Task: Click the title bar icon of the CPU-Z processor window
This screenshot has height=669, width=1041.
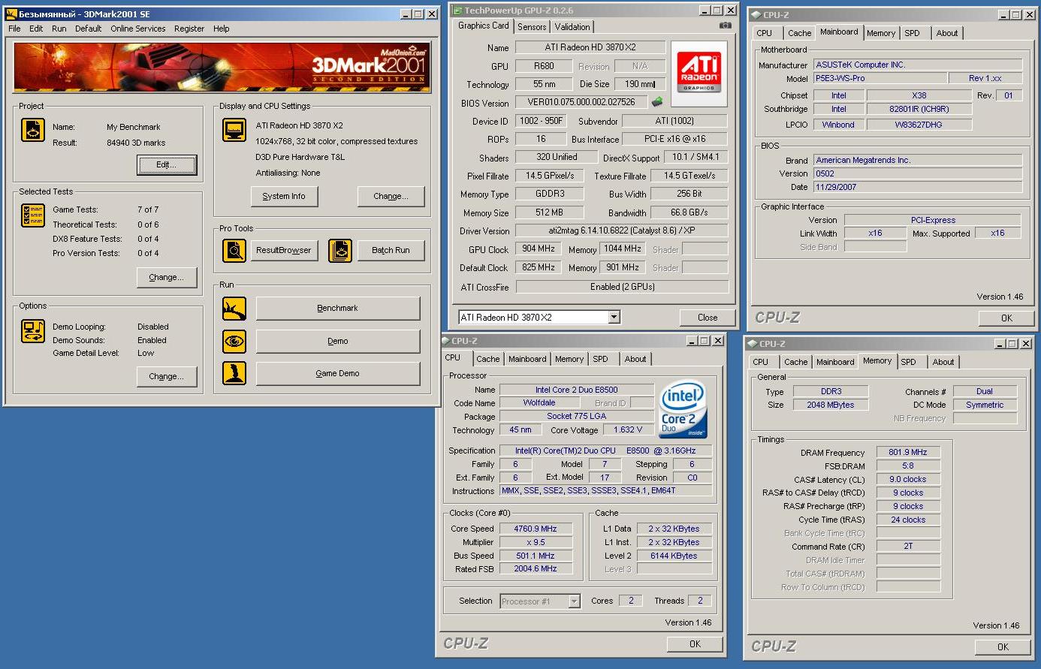Action: pyautogui.click(x=445, y=341)
